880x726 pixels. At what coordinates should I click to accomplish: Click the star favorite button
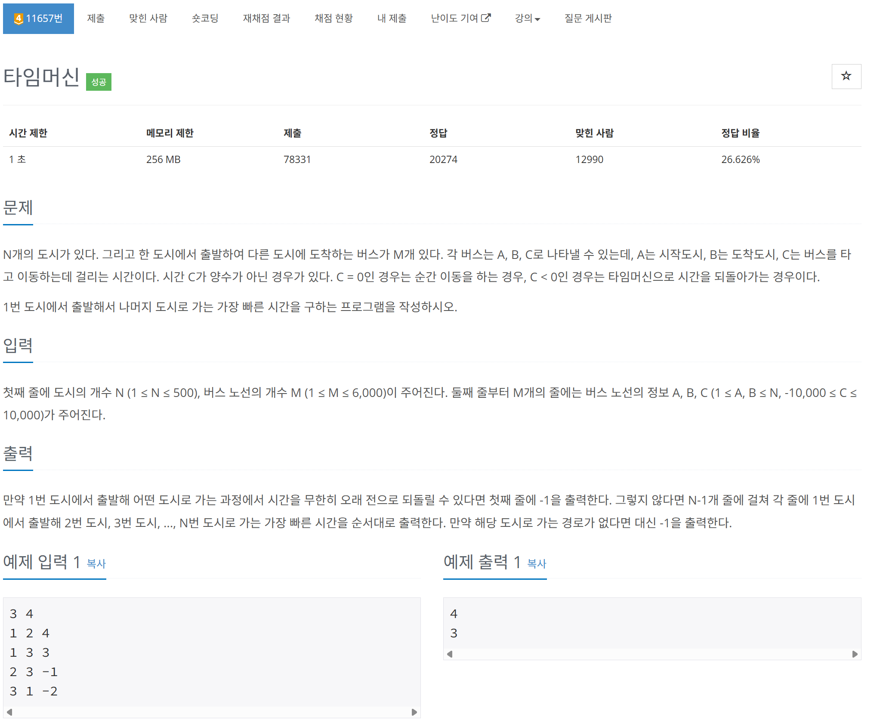click(x=846, y=76)
